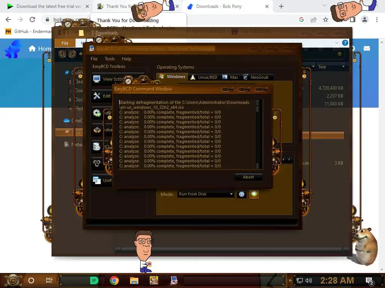Click the Google icon in address bar
Screen dimensions: 385x288
(301, 19)
